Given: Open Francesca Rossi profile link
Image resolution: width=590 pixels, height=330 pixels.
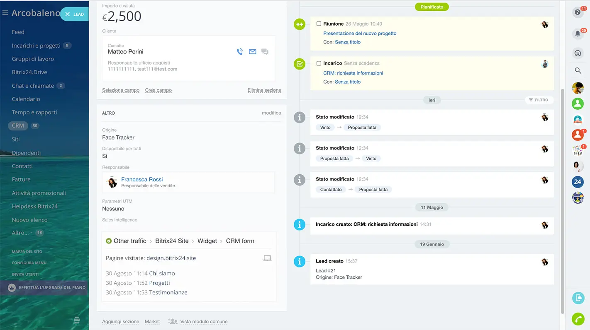Looking at the screenshot, I should click(142, 179).
